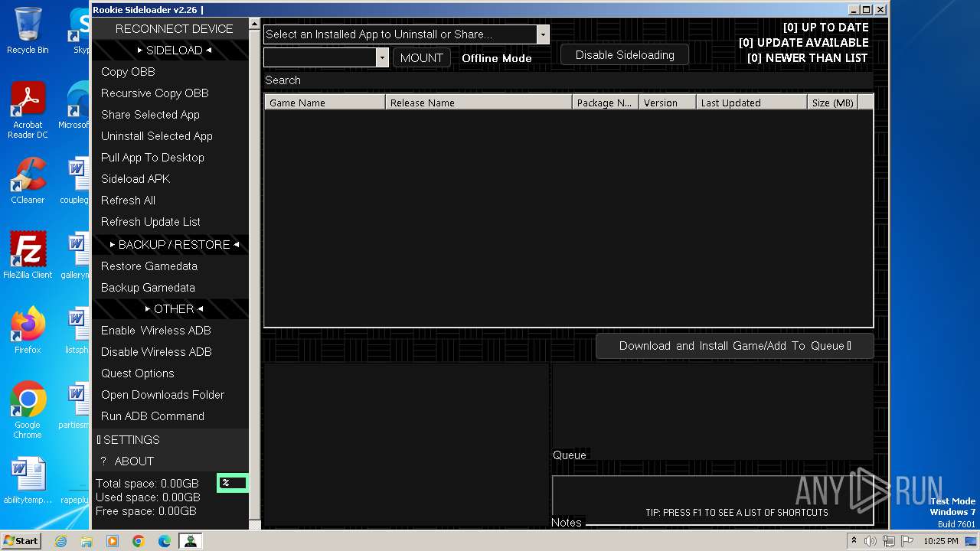Click the network tray icon
The width and height of the screenshot is (980, 551).
888,541
